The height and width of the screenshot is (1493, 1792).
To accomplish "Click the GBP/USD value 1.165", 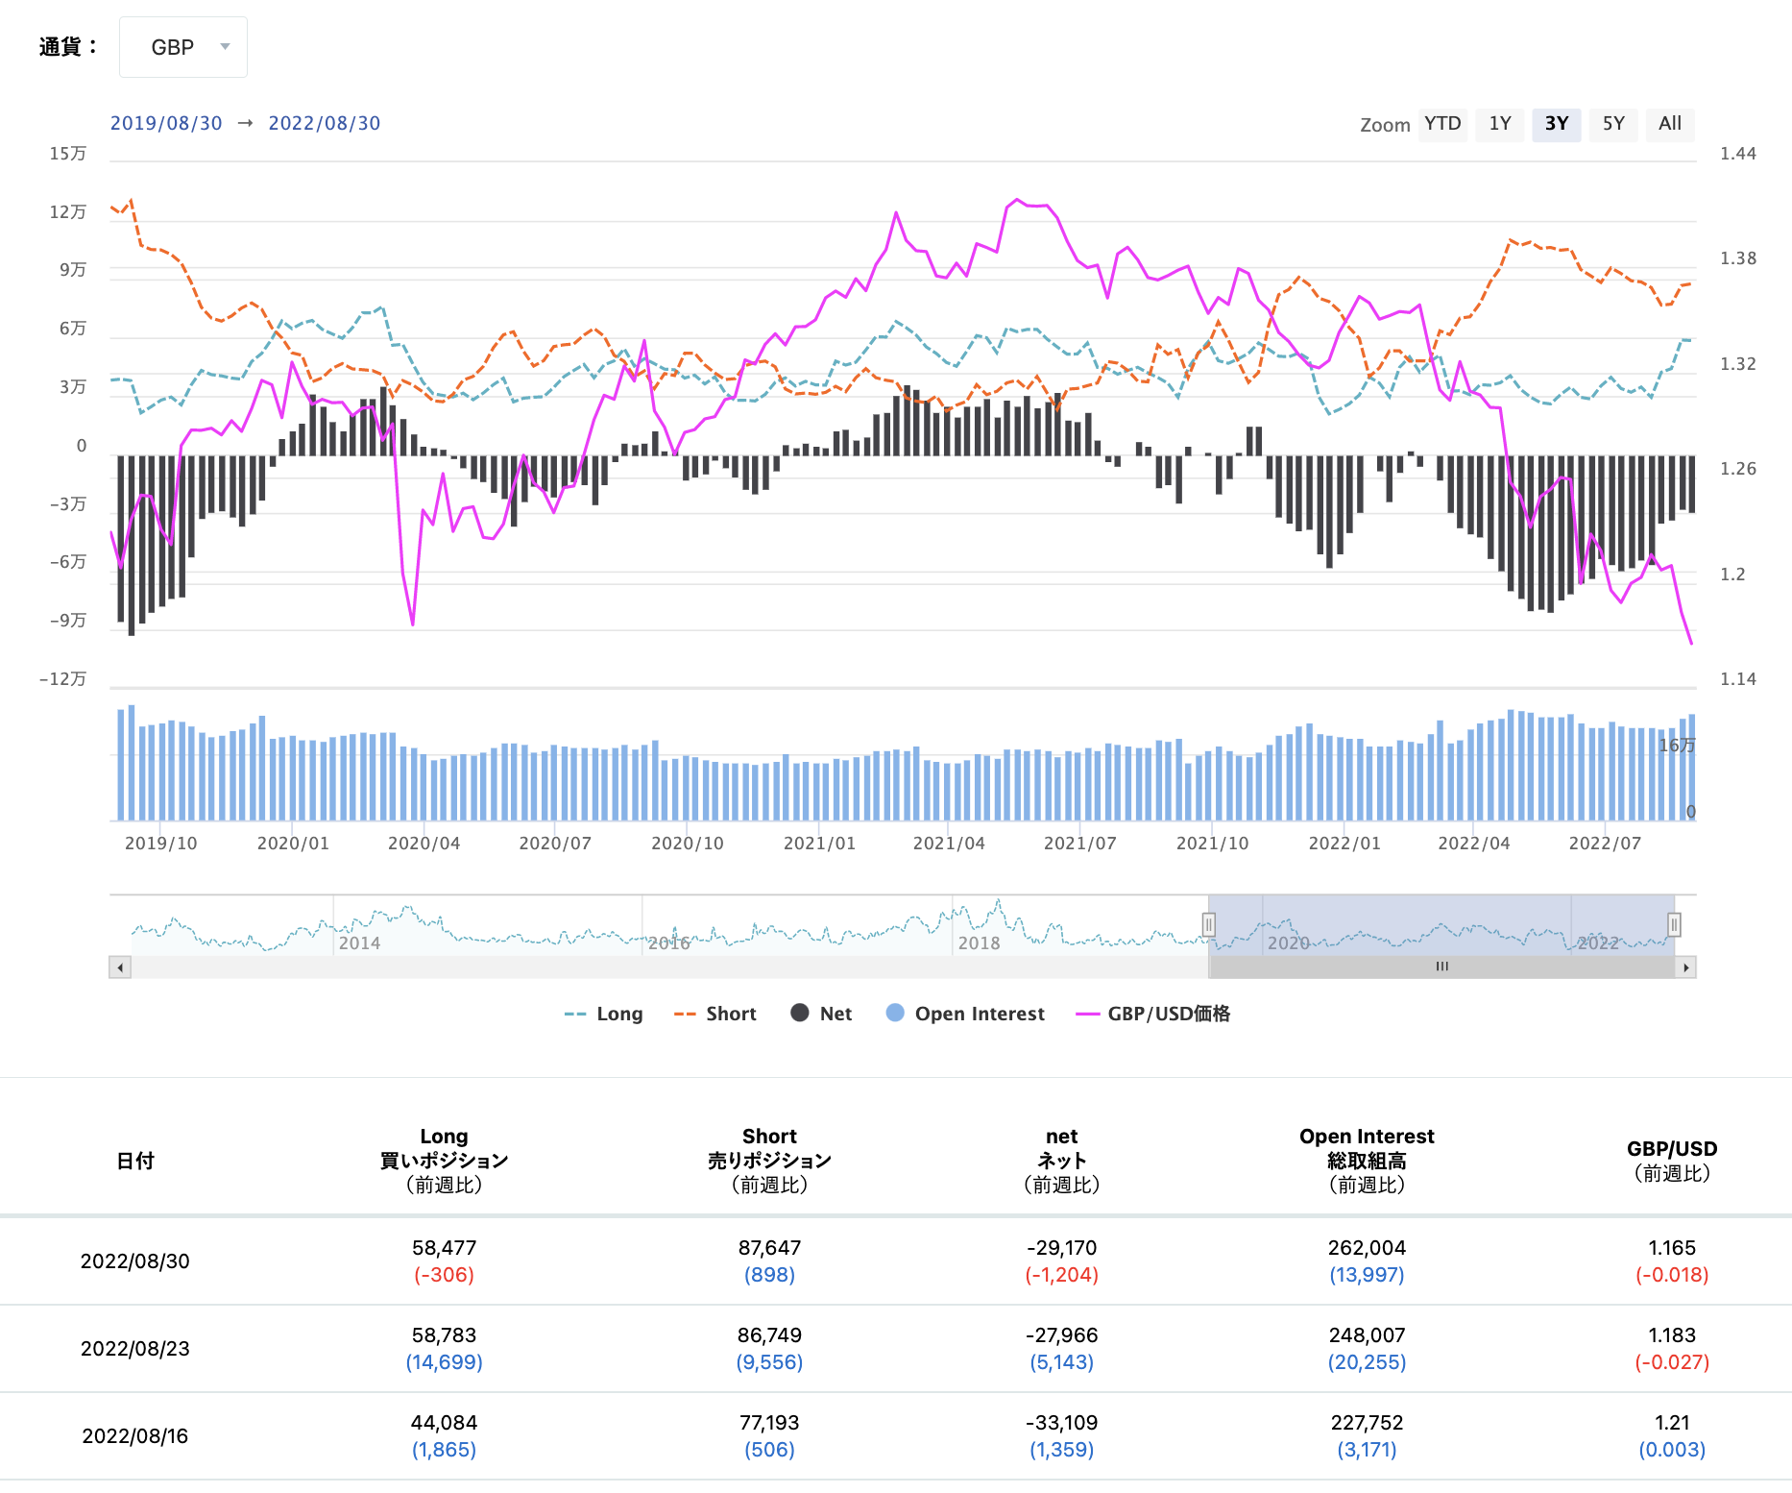I will pyautogui.click(x=1672, y=1248).
